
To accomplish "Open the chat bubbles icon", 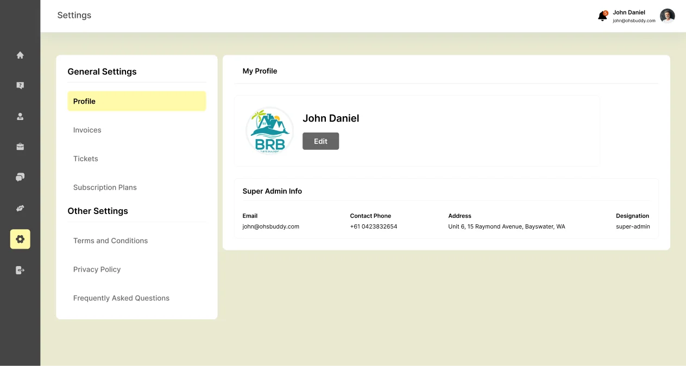I will coord(20,177).
